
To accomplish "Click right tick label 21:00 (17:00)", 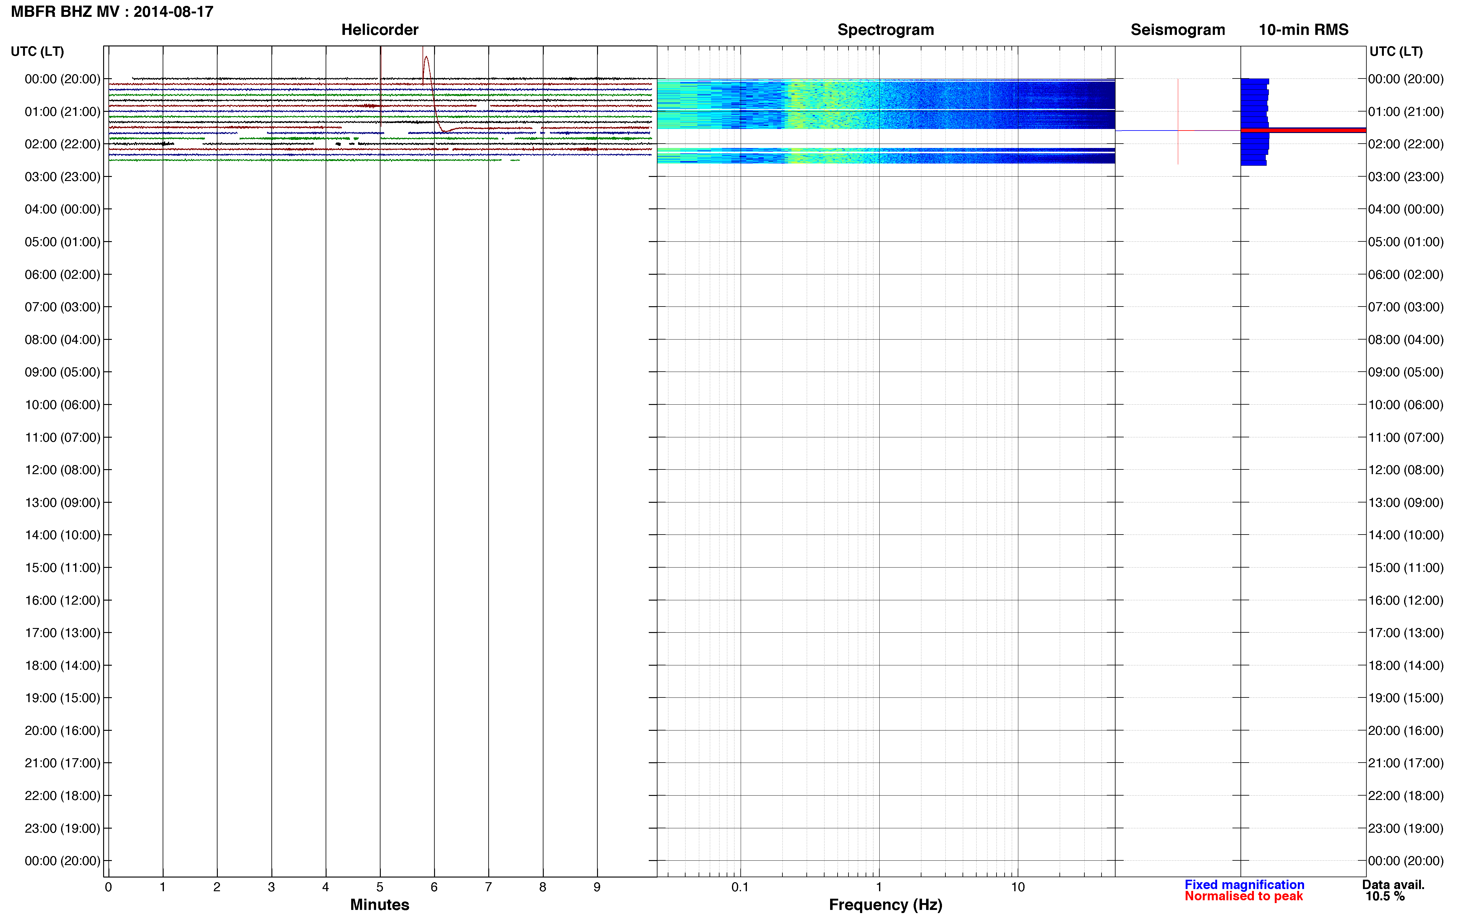I will coord(1406,763).
